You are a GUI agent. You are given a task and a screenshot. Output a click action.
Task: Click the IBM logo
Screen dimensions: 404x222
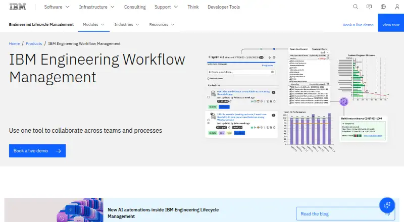18,7
